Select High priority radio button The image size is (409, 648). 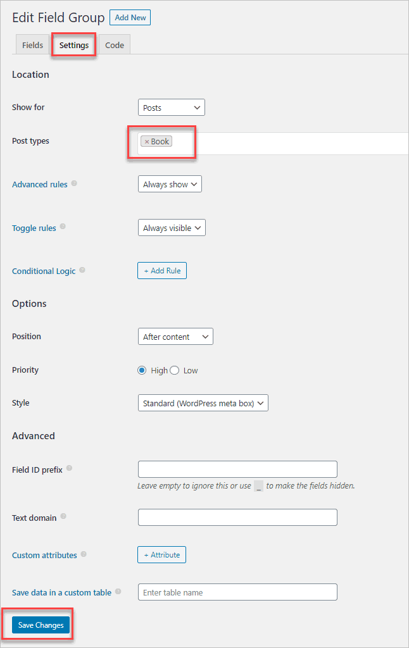click(x=142, y=370)
